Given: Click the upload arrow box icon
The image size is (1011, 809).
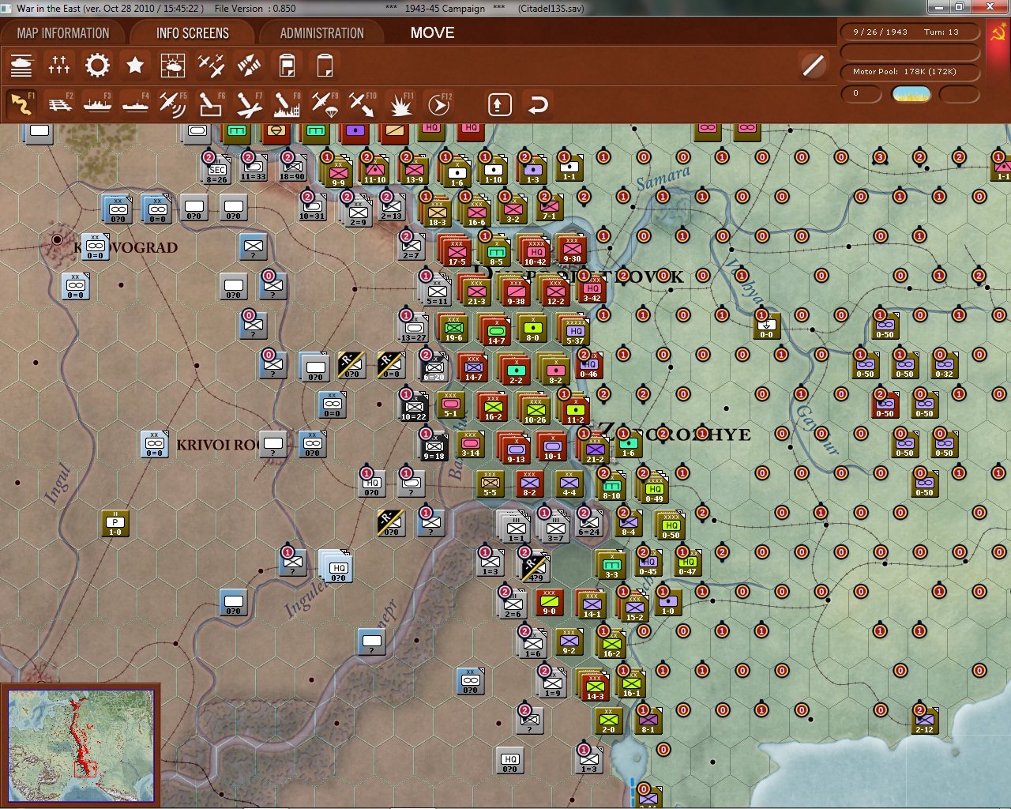Looking at the screenshot, I should click(499, 104).
